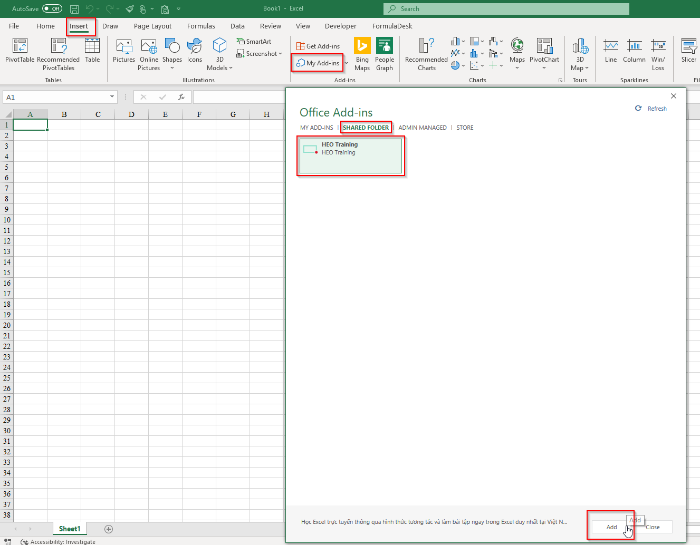700x545 pixels.
Task: Expand the 3D Models dropdown
Action: point(231,68)
